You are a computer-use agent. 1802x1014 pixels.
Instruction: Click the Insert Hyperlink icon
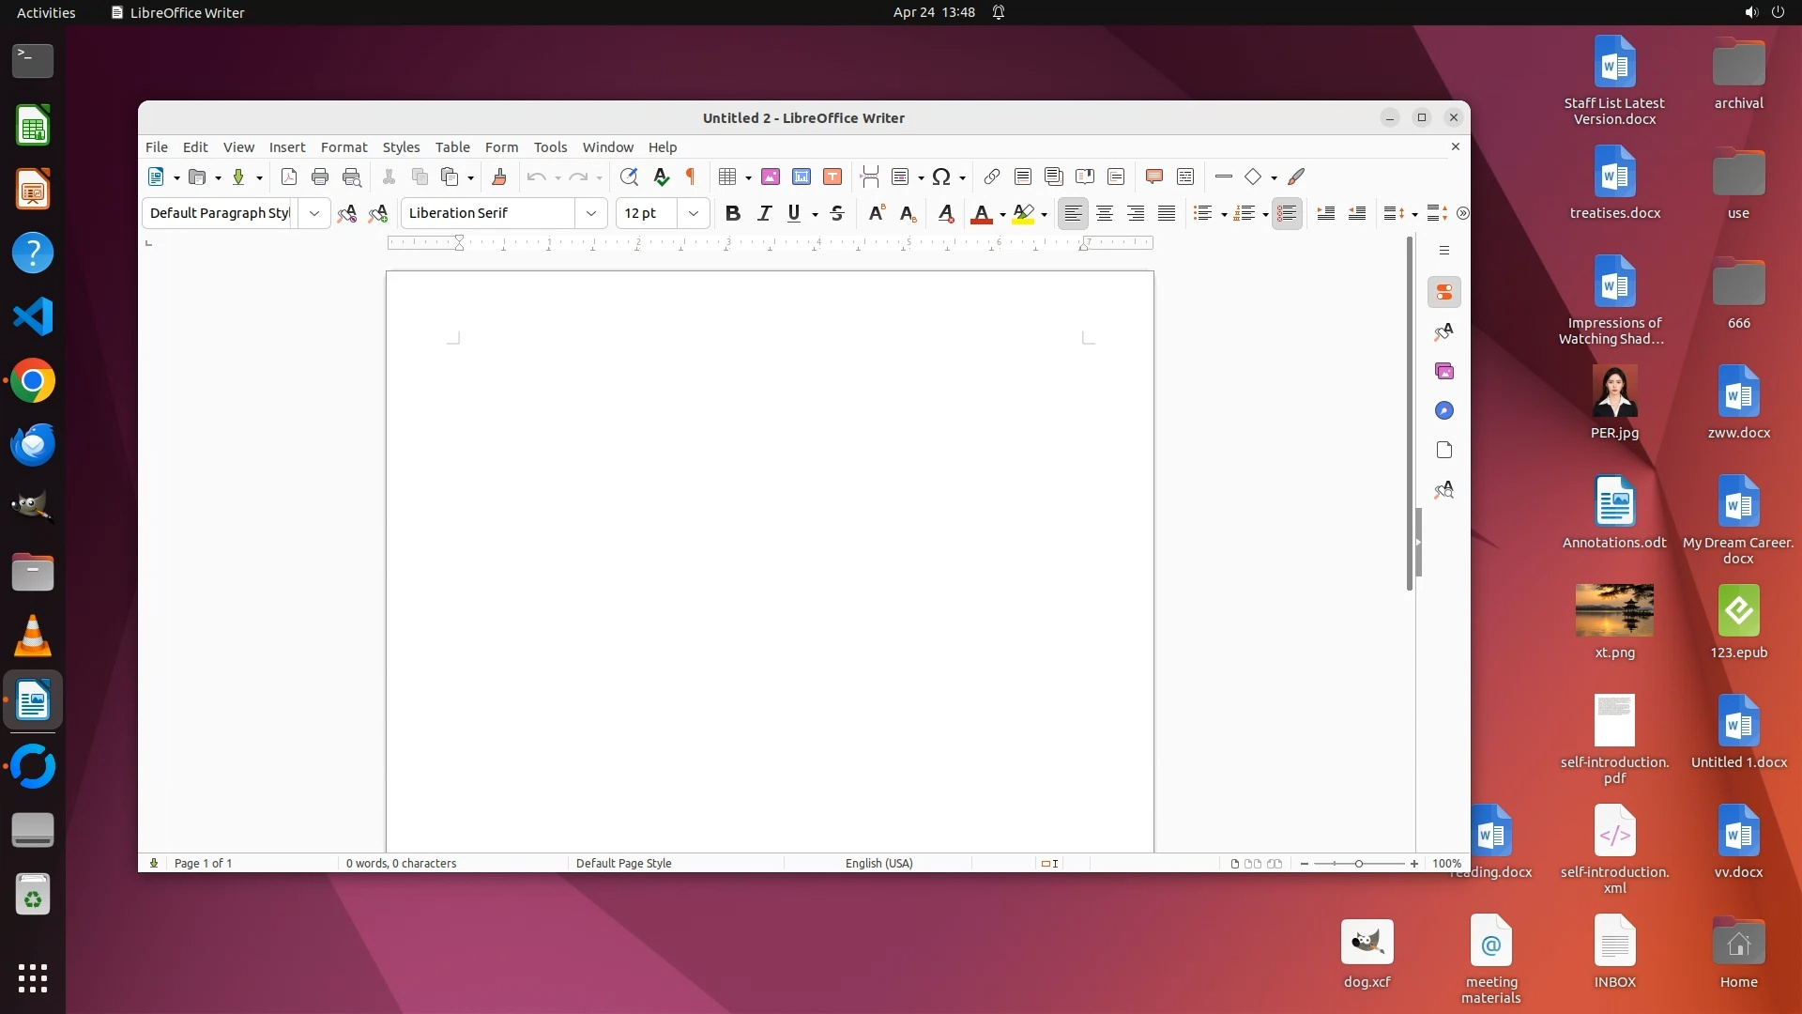pos(992,177)
